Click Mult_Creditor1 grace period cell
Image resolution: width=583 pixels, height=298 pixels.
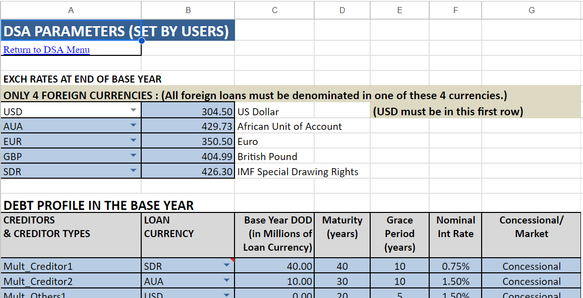pyautogui.click(x=400, y=266)
